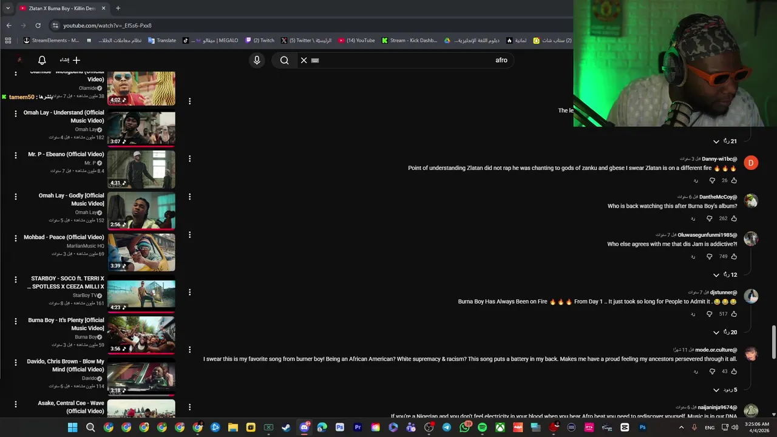Open Danny-w1bc's channel avatar

click(x=751, y=163)
